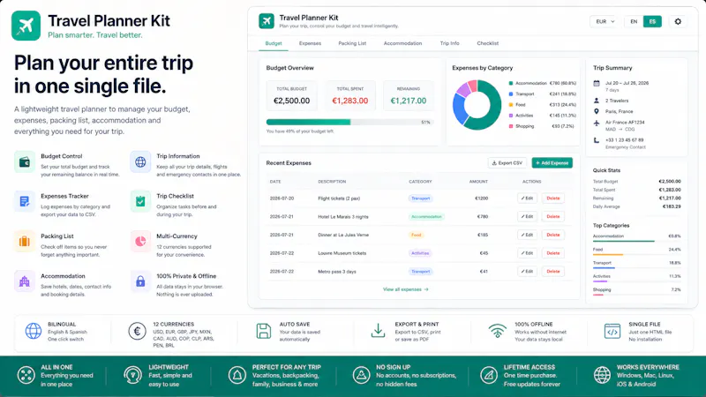Screen dimensions: 706x397
Task: Go to the Trip Info tab
Action: click(x=449, y=43)
